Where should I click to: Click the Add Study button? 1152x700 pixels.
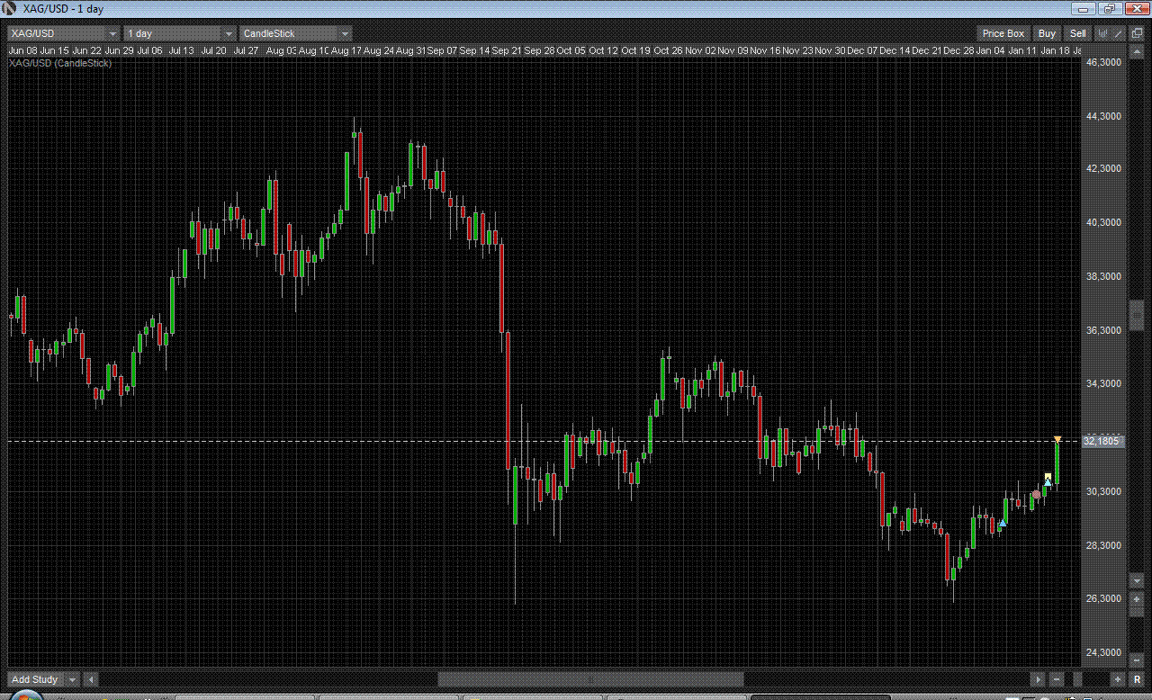35,679
